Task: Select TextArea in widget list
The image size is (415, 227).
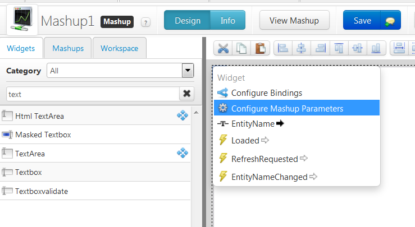Action: [x=95, y=153]
